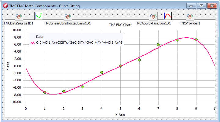Click the FNCDataSource1D1 label
The height and width of the screenshot is (122, 220).
pos(19,23)
